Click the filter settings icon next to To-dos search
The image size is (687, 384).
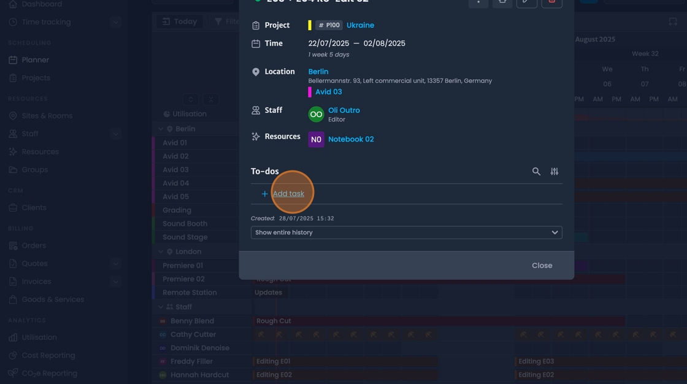(x=554, y=171)
